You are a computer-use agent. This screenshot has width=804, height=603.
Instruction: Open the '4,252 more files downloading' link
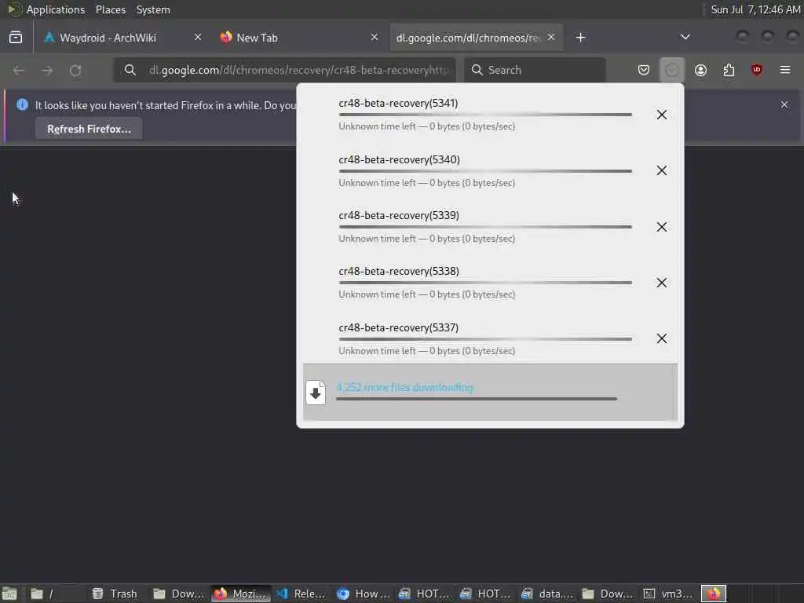404,387
